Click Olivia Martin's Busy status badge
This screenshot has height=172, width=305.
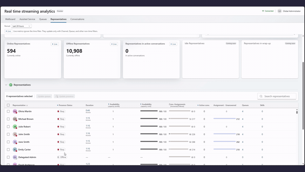tap(61, 111)
